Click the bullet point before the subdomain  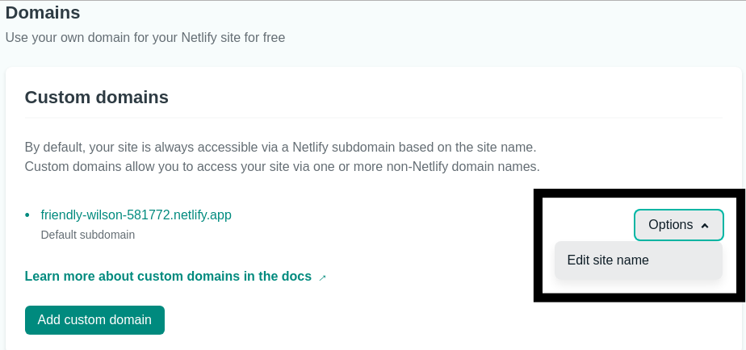click(x=27, y=215)
